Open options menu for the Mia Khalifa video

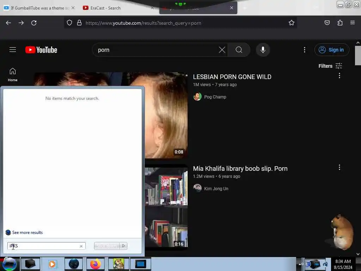click(x=339, y=168)
